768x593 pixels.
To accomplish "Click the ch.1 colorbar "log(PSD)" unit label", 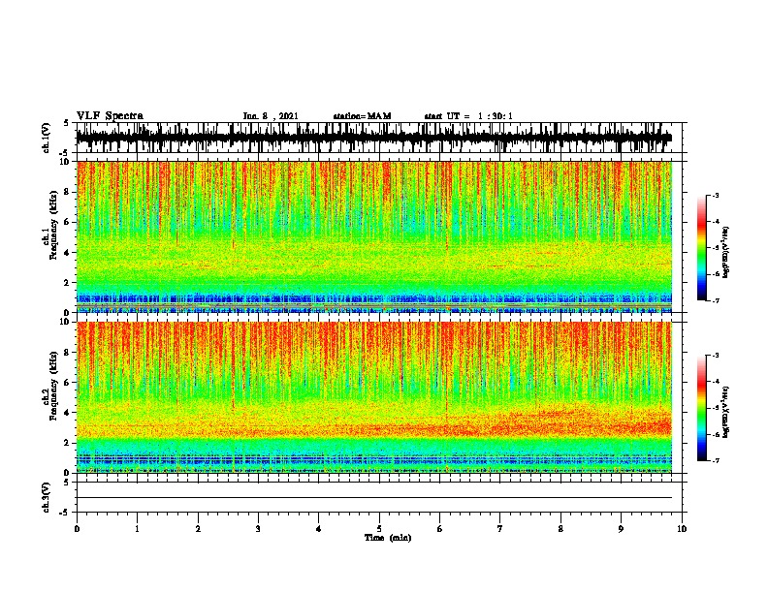I will (x=726, y=253).
